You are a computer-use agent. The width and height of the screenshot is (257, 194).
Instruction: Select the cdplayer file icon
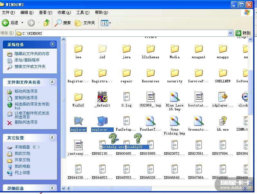coord(223,97)
